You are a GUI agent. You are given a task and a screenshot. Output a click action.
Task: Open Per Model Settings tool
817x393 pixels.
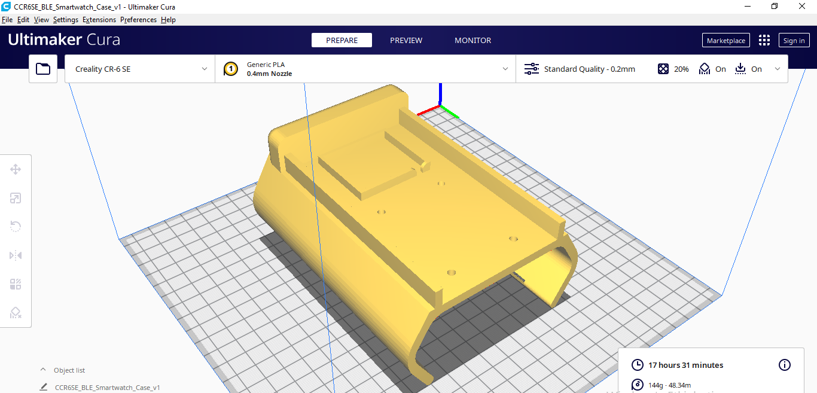16,284
